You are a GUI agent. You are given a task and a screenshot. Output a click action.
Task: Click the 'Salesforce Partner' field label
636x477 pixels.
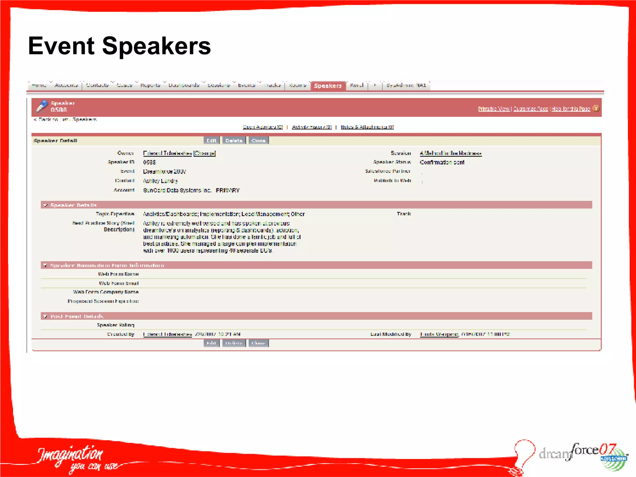click(x=388, y=171)
